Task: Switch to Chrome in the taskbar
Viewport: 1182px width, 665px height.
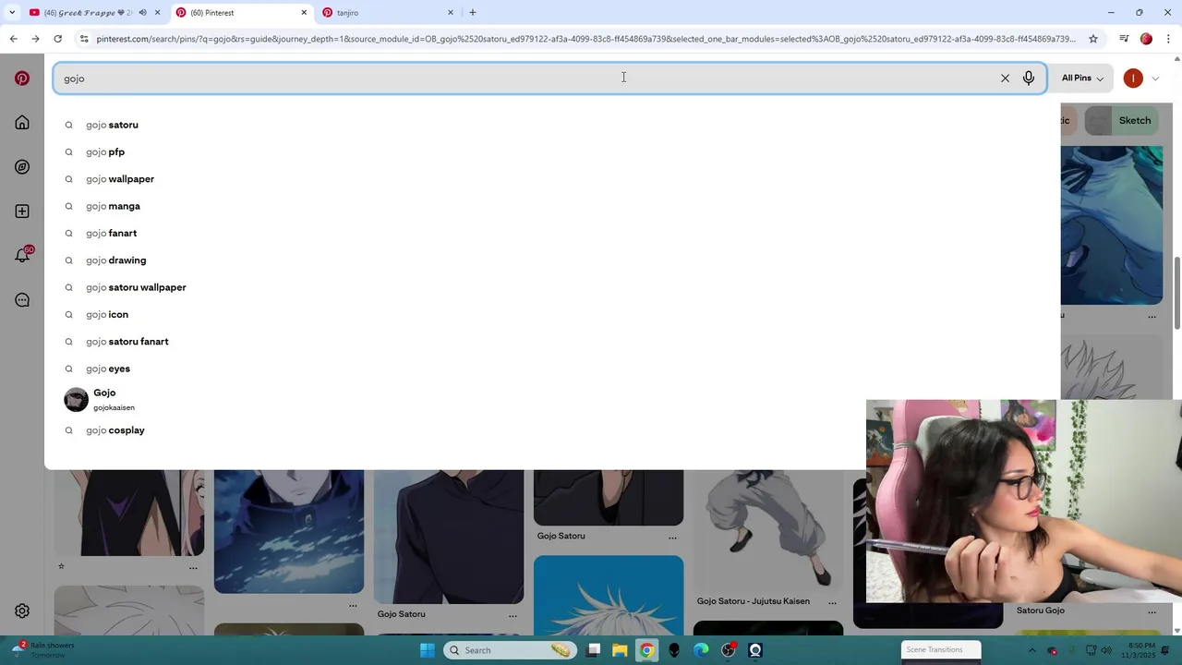Action: pos(646,650)
